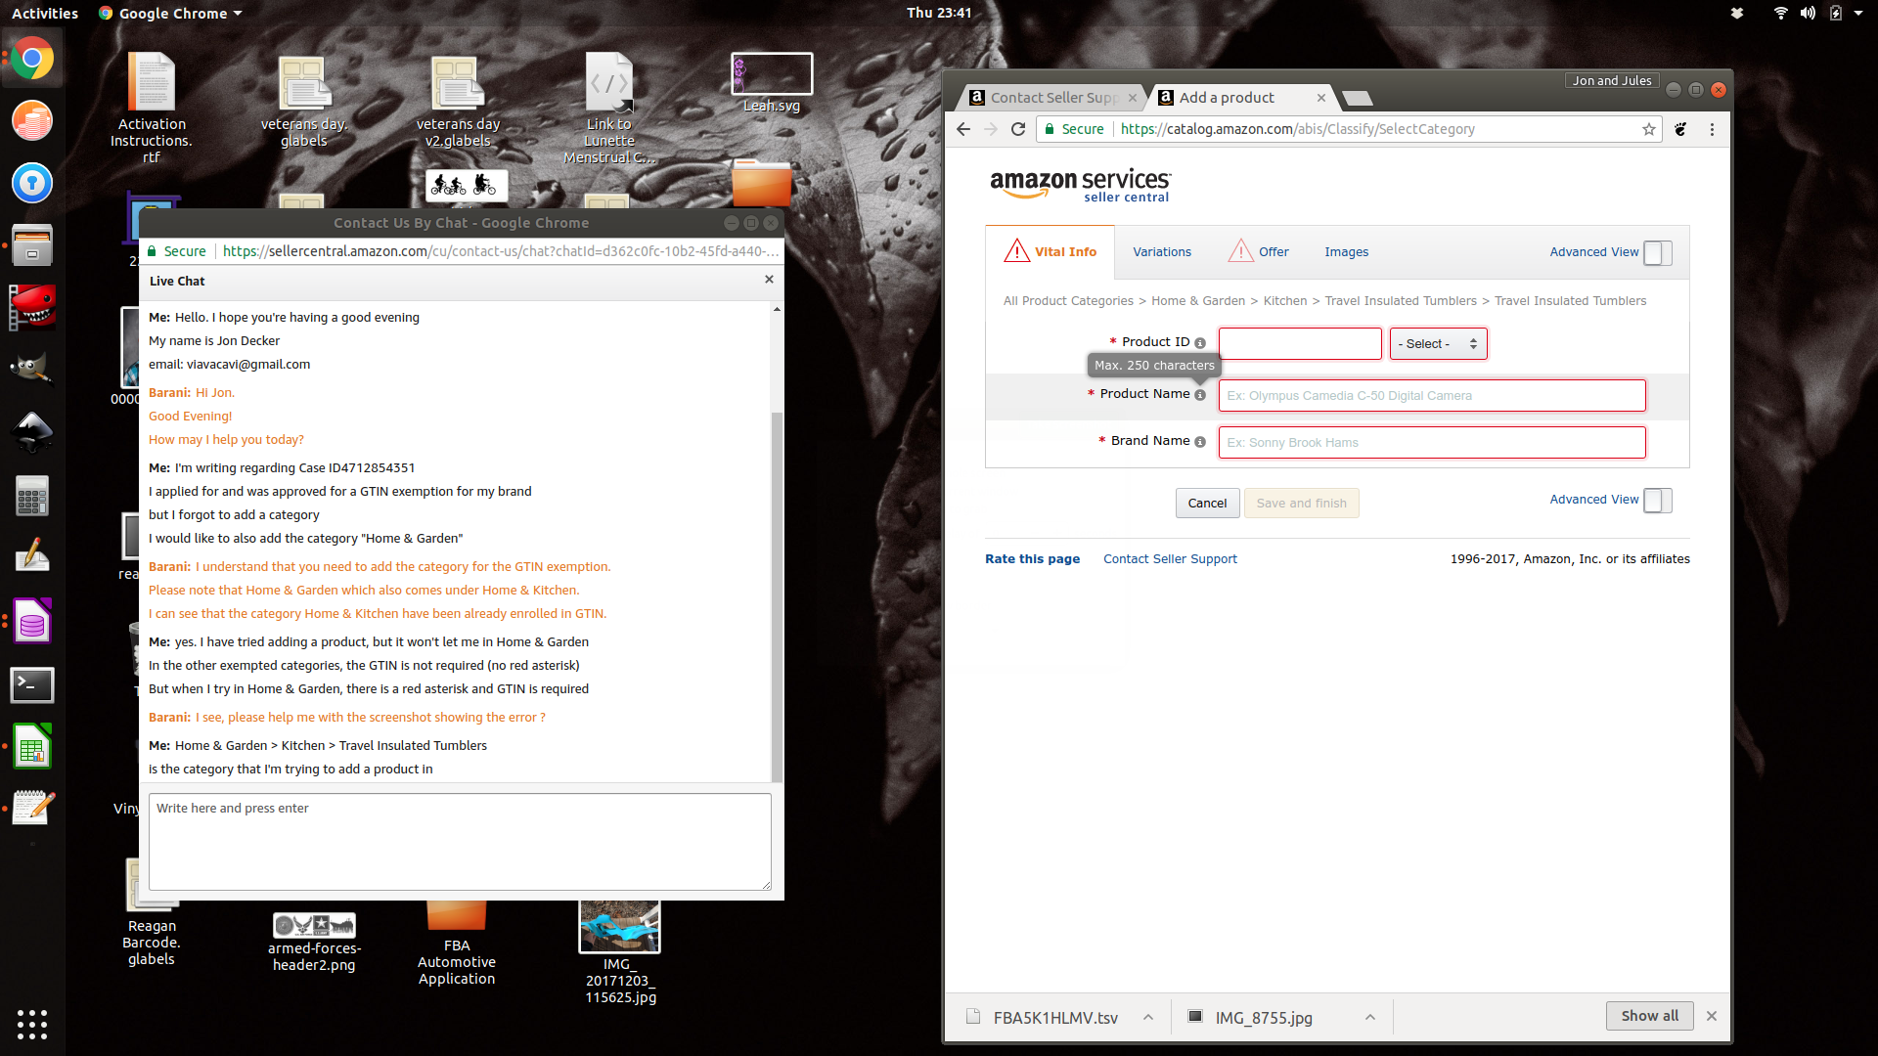Bookmark this page with the star icon

click(x=1649, y=129)
